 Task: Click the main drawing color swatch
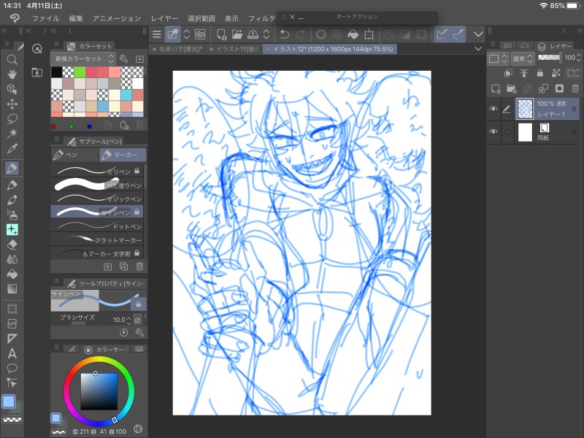[9, 401]
